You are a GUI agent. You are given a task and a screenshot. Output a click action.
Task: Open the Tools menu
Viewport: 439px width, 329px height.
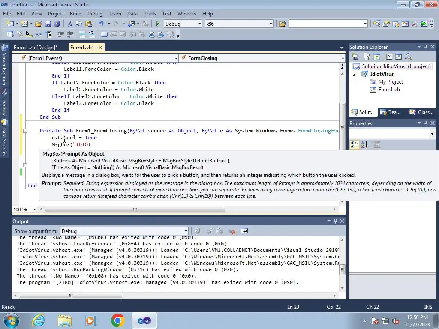tap(150, 13)
